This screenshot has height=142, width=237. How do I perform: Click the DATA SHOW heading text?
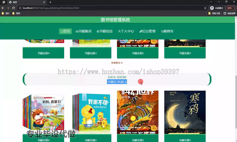click(117, 77)
